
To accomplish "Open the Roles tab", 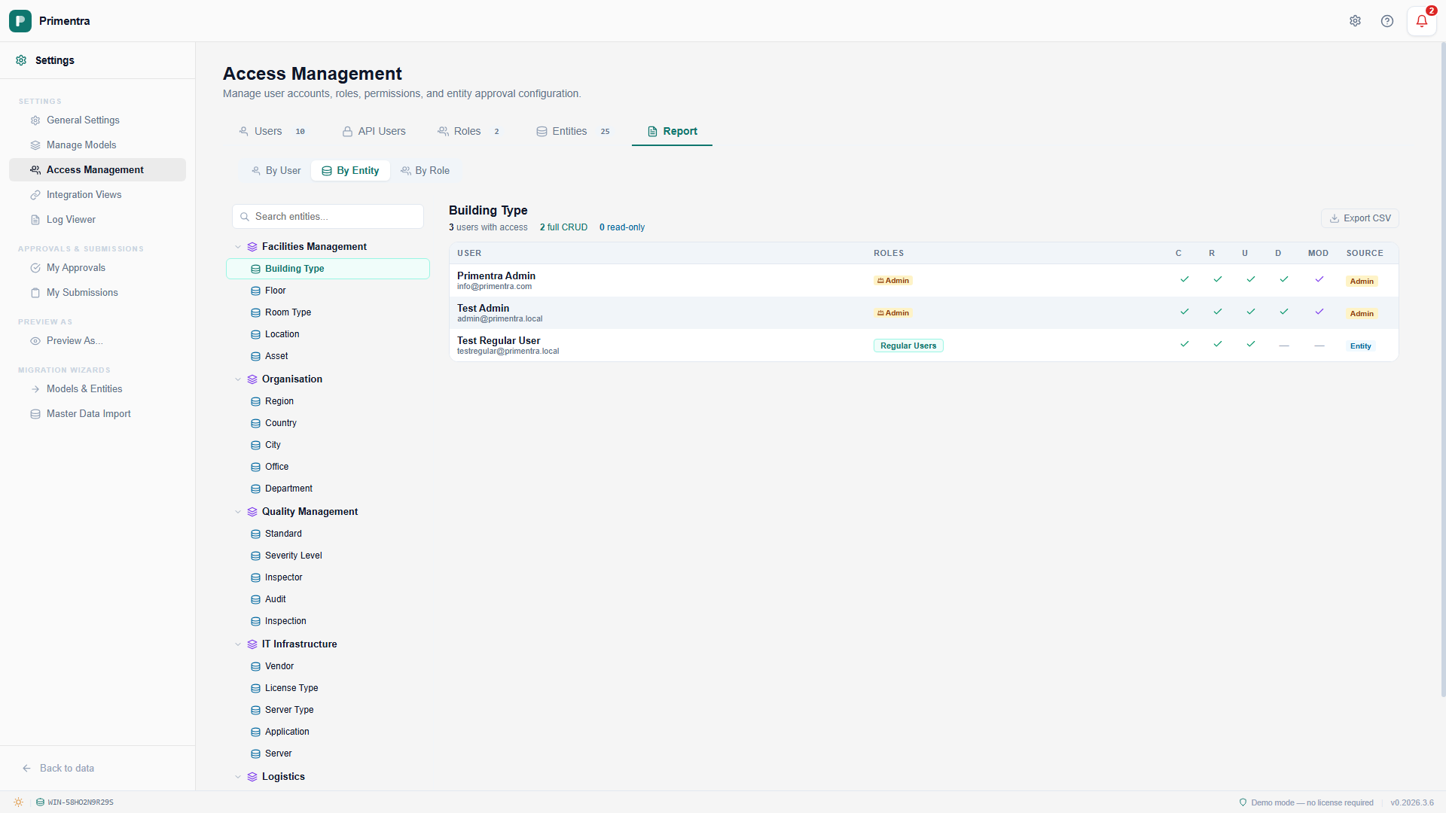I will tap(467, 131).
